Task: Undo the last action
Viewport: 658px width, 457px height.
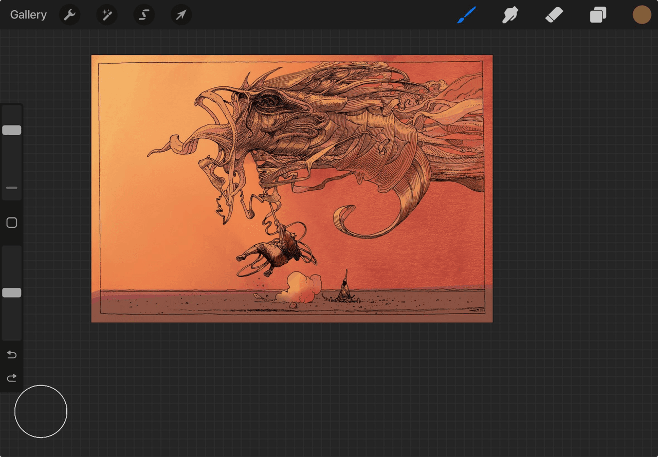Action: [12, 355]
